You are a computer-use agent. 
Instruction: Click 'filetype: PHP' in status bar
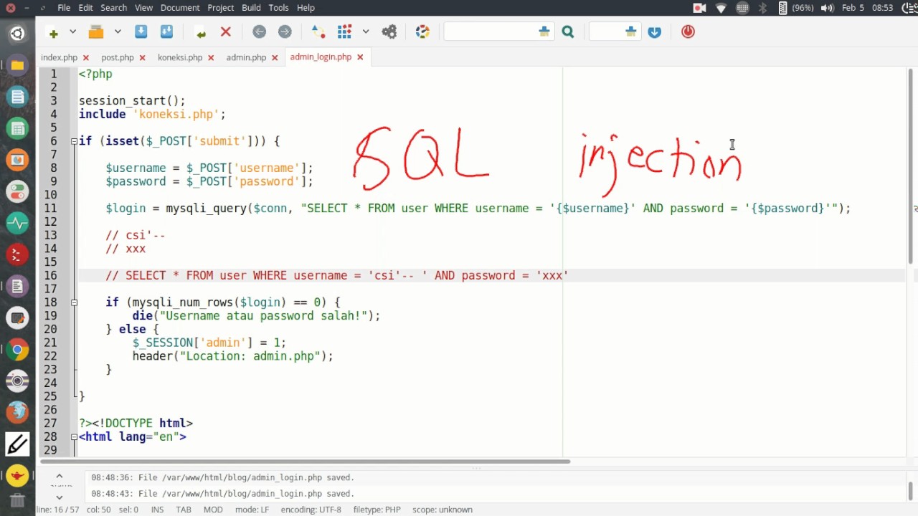tap(377, 510)
